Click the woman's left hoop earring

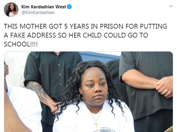[x=81, y=97]
